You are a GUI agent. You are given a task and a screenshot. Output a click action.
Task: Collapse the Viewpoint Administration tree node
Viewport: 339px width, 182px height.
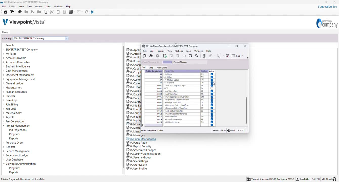click(4, 164)
